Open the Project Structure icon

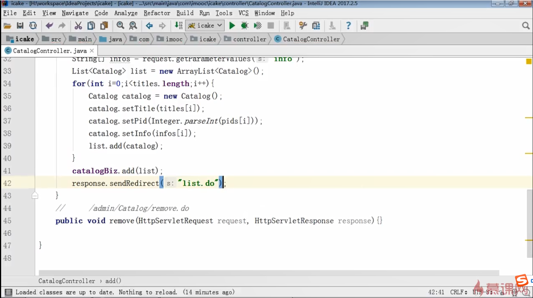click(x=316, y=26)
